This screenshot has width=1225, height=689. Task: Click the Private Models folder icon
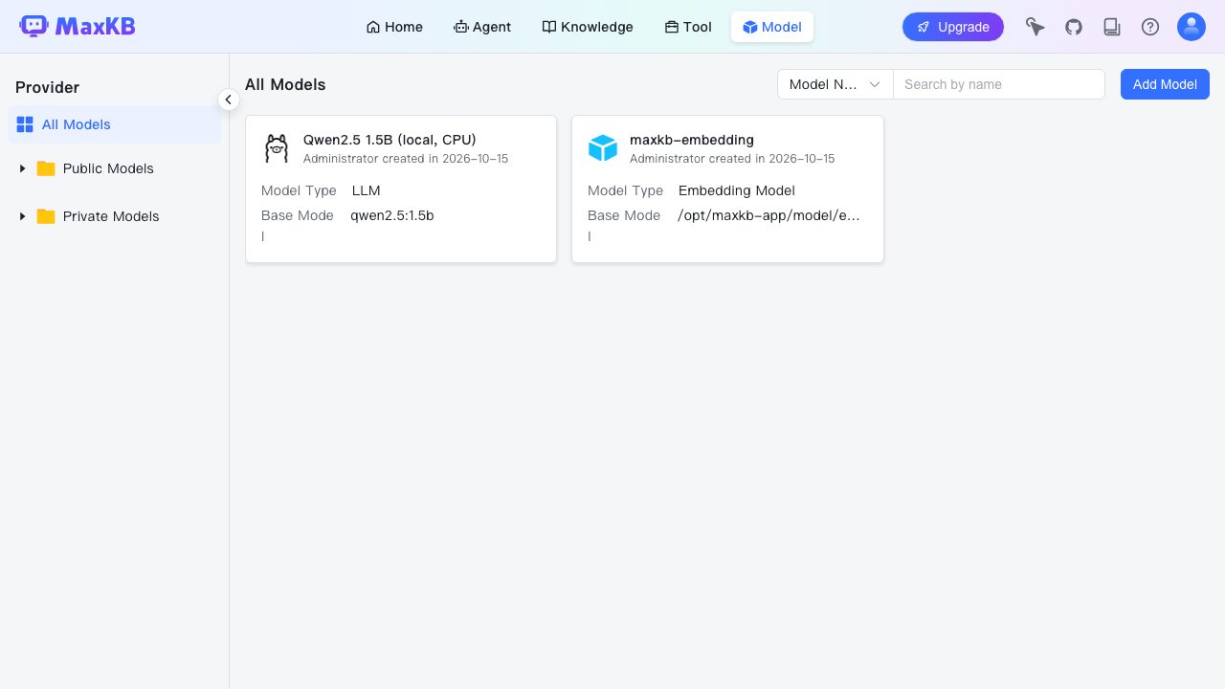[x=46, y=216]
